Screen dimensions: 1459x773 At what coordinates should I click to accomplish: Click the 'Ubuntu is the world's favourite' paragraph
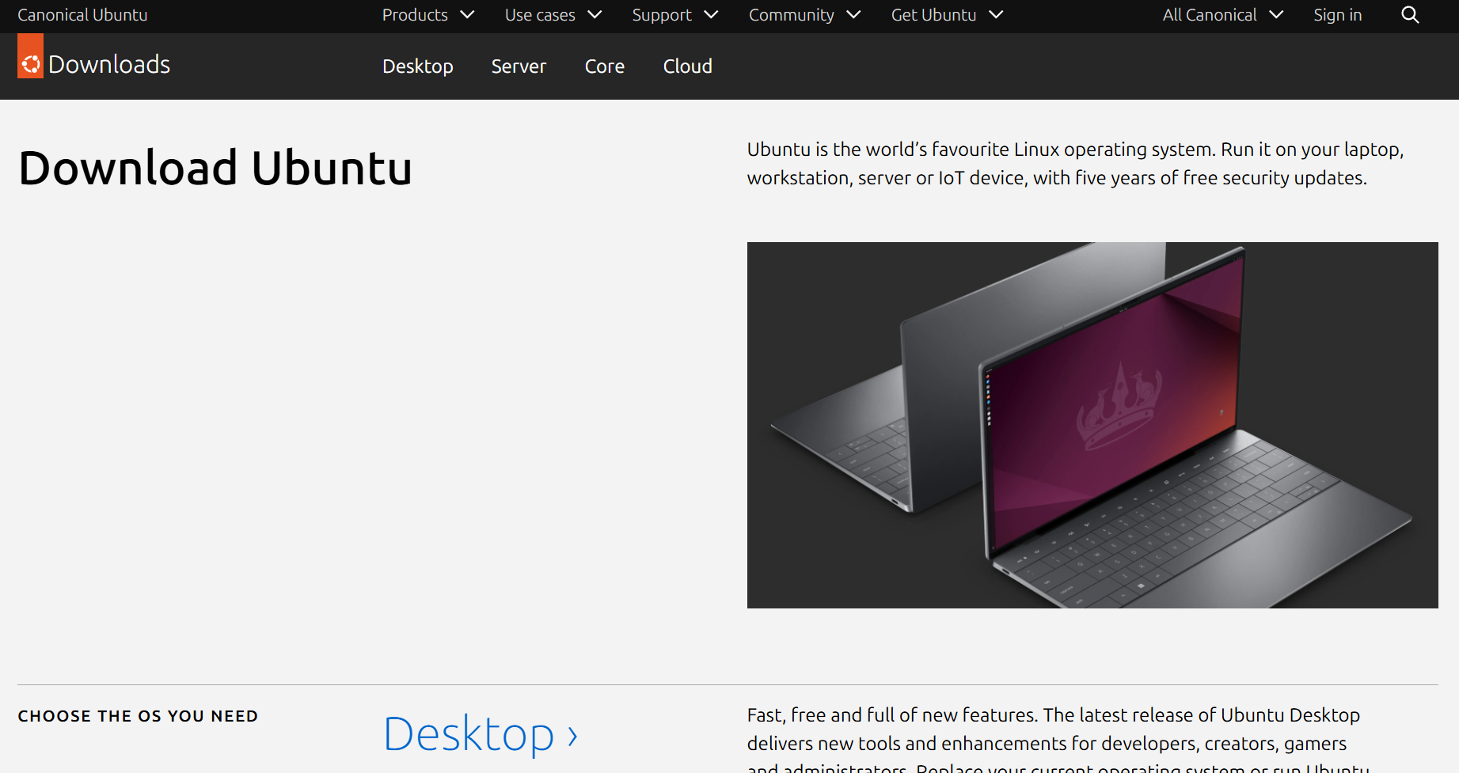point(1075,164)
